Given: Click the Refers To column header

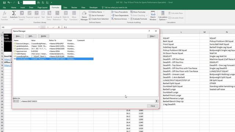Looking at the screenshot, I should (x=53, y=40).
